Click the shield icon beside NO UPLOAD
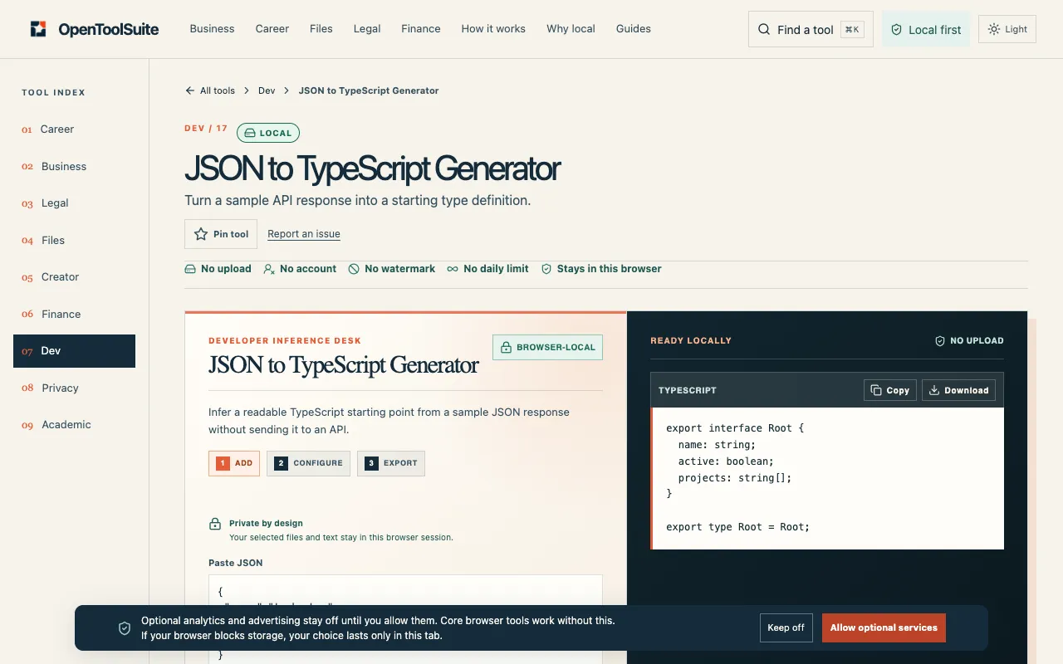 [x=940, y=341]
